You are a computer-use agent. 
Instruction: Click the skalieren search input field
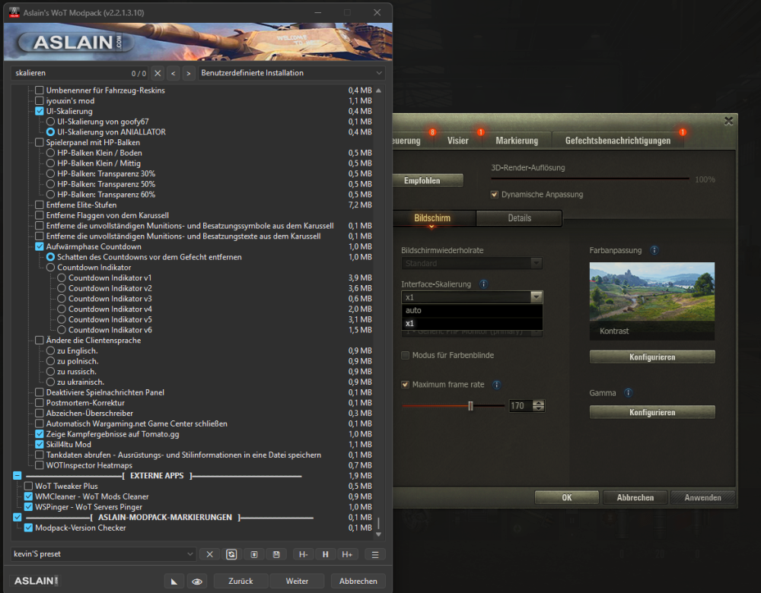[x=80, y=73]
